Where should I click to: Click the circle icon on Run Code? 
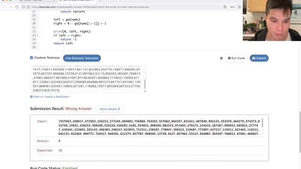pyautogui.click(x=229, y=58)
